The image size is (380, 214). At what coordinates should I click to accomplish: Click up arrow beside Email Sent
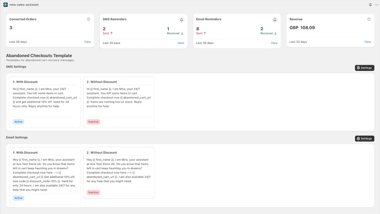point(205,33)
